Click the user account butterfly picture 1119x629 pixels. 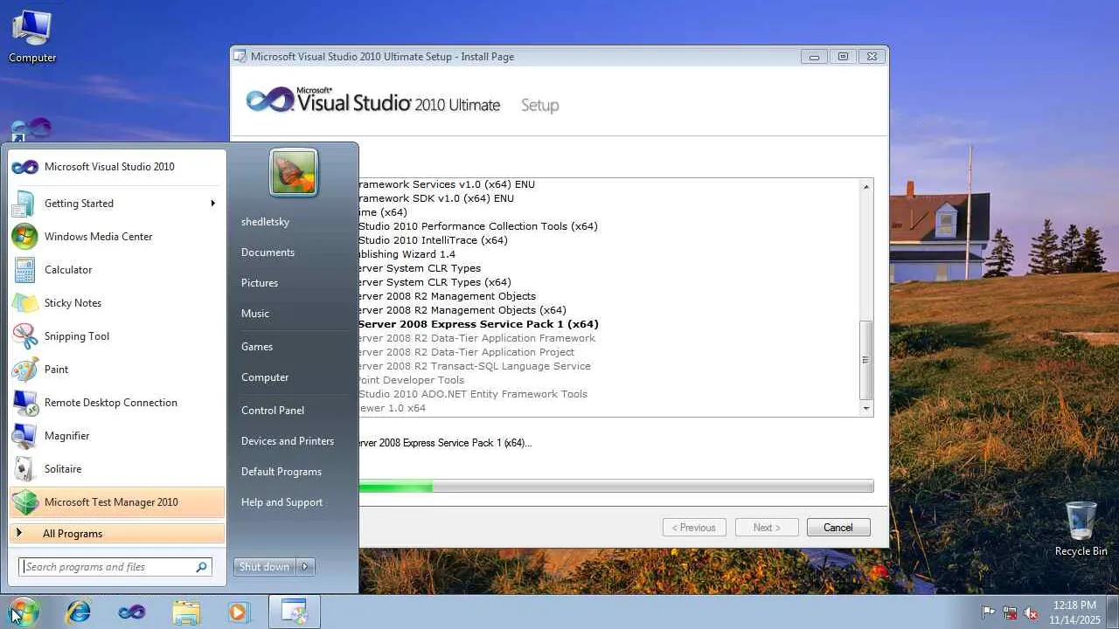click(x=294, y=172)
